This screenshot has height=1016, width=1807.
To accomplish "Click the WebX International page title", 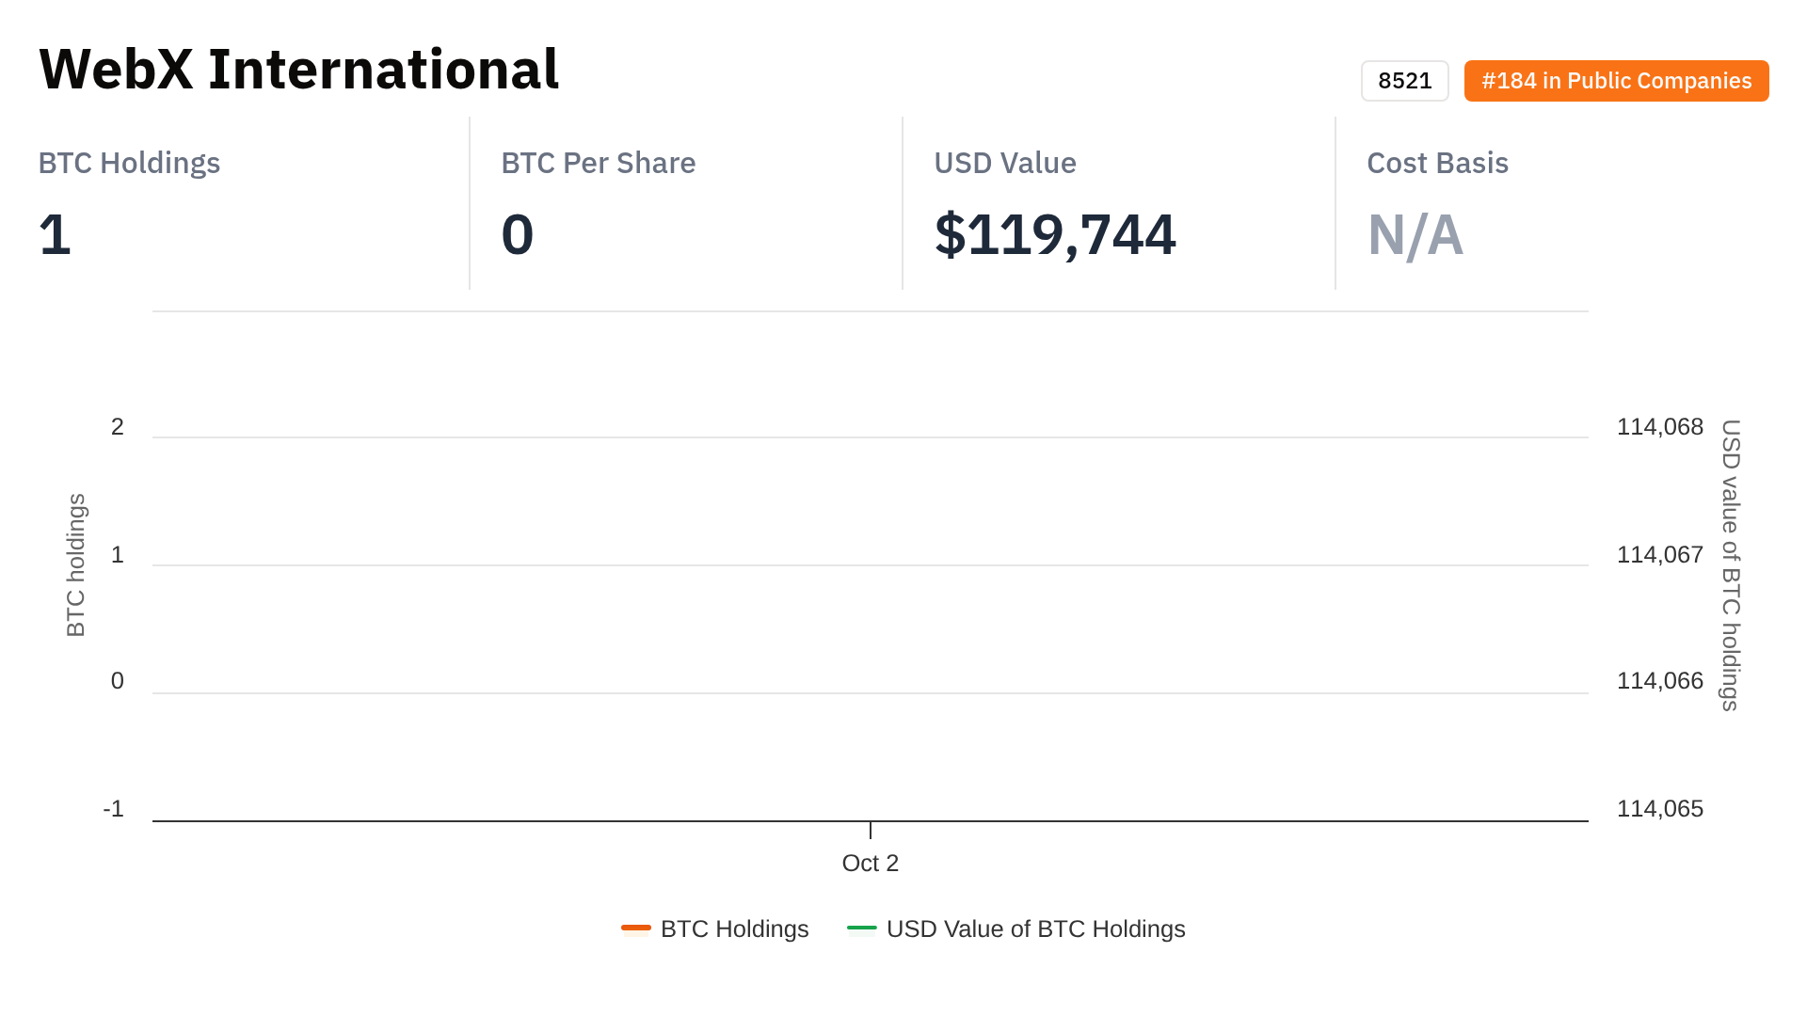I will (299, 70).
